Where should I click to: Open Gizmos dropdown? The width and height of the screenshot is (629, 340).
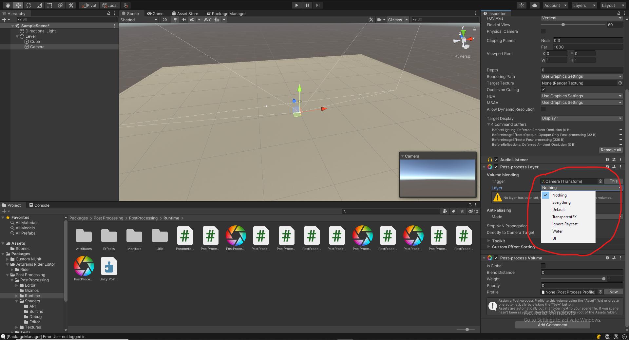(x=398, y=20)
